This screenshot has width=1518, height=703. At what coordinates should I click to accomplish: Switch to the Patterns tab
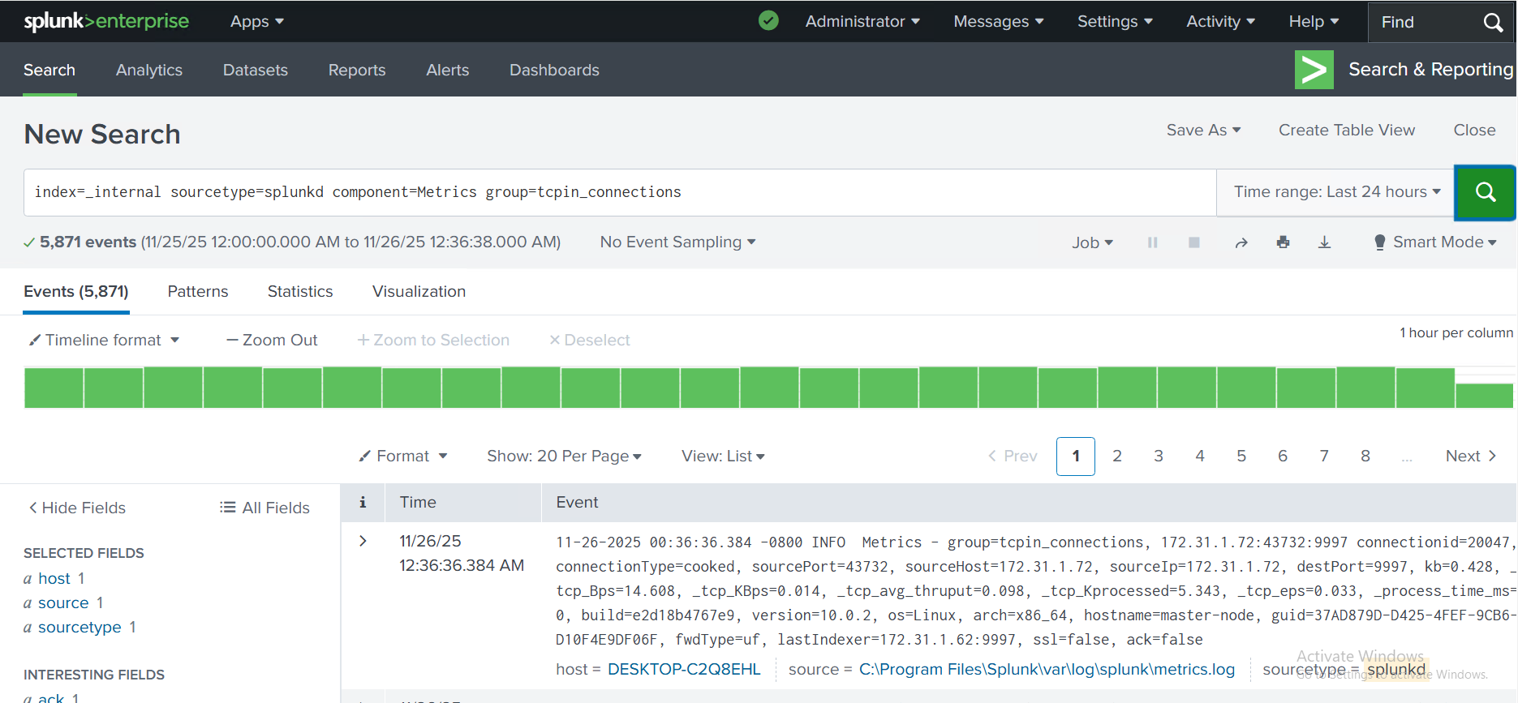198,292
